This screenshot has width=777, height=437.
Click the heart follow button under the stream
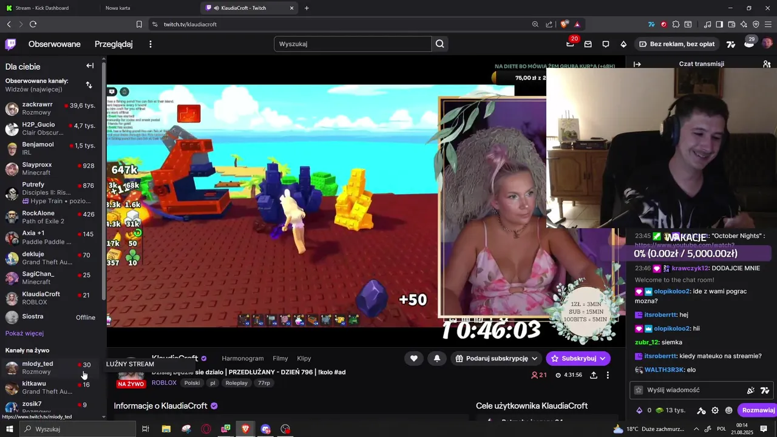click(x=414, y=358)
